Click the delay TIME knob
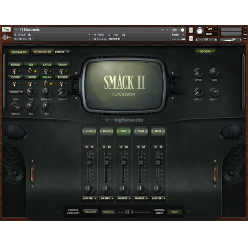 pos(31,92)
